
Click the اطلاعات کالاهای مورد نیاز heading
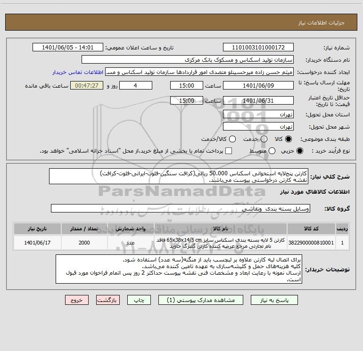314,192
